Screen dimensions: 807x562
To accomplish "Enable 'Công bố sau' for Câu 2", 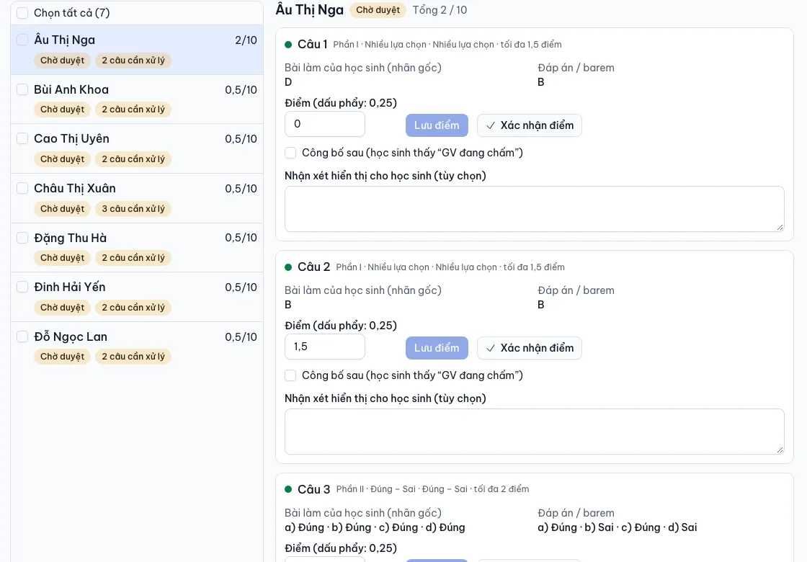I will (290, 375).
